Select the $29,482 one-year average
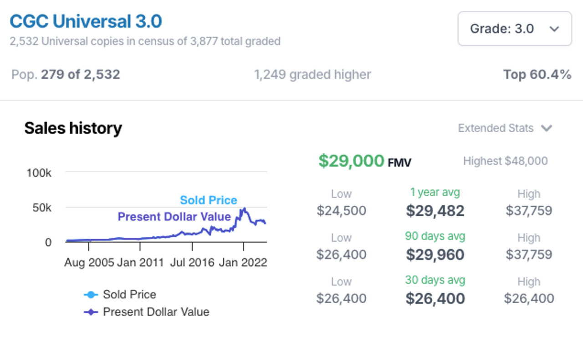 click(x=435, y=210)
